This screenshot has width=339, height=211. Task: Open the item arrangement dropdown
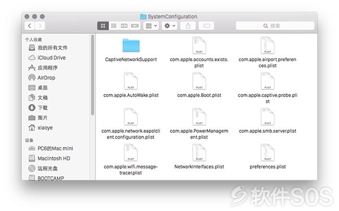pyautogui.click(x=151, y=26)
